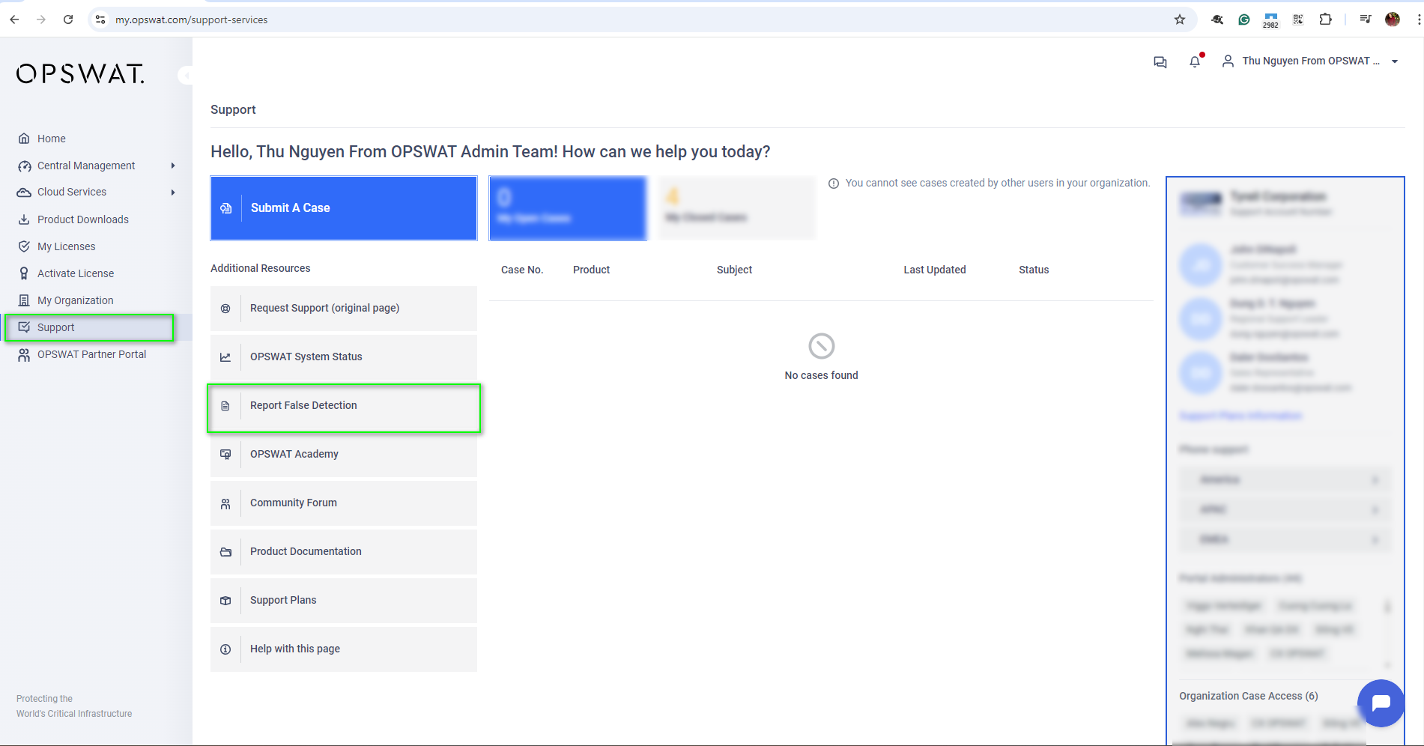Viewport: 1424px width, 746px height.
Task: Go back using browser back arrow
Action: pos(14,19)
